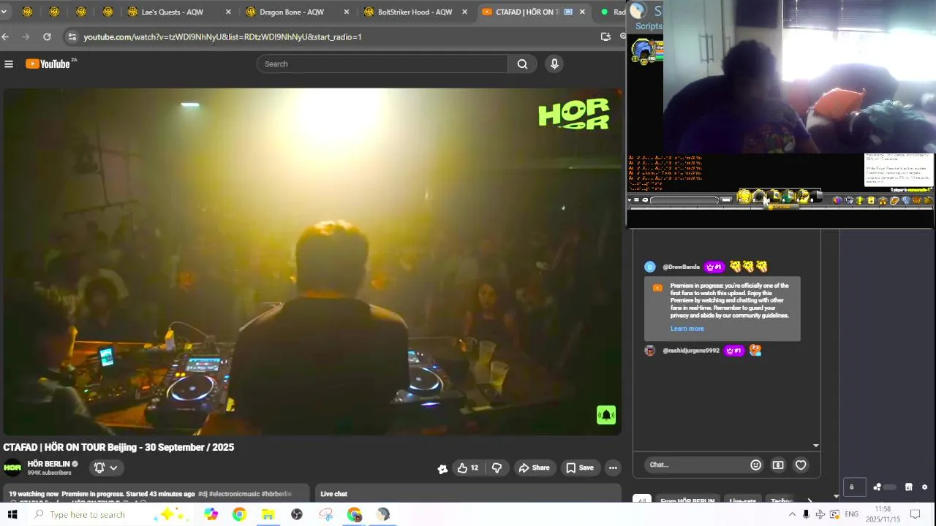Use the first yellow skill icon in game
Viewport: 936px width, 526px height.
coord(744,196)
